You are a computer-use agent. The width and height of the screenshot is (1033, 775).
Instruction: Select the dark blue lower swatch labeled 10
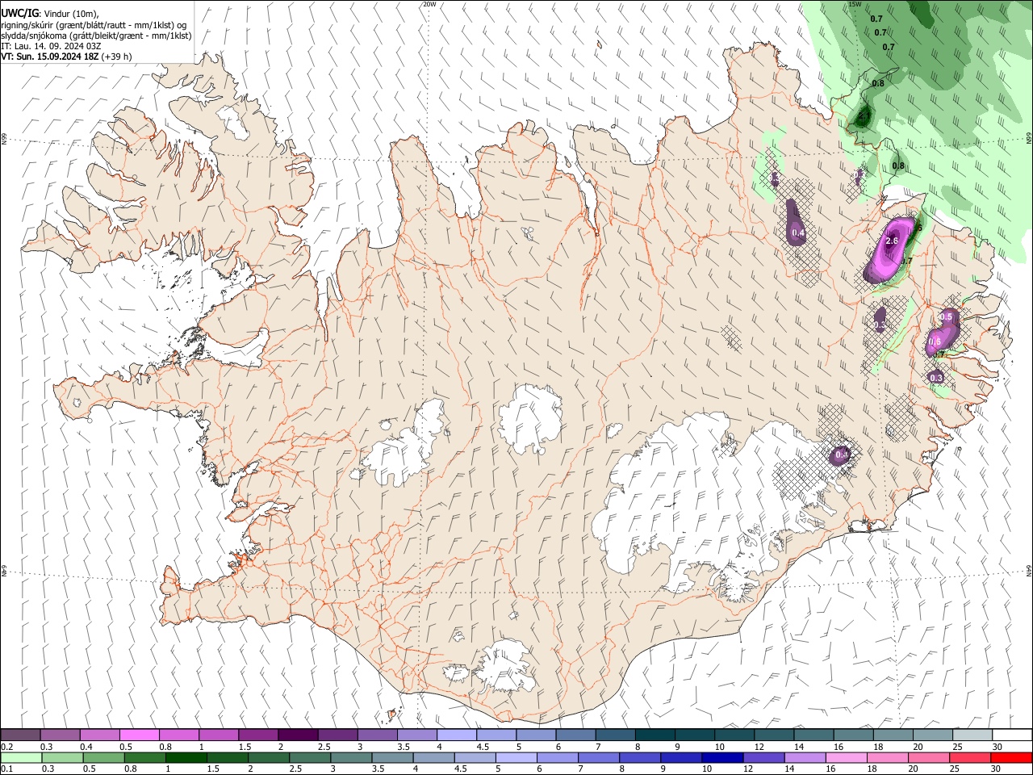(723, 757)
